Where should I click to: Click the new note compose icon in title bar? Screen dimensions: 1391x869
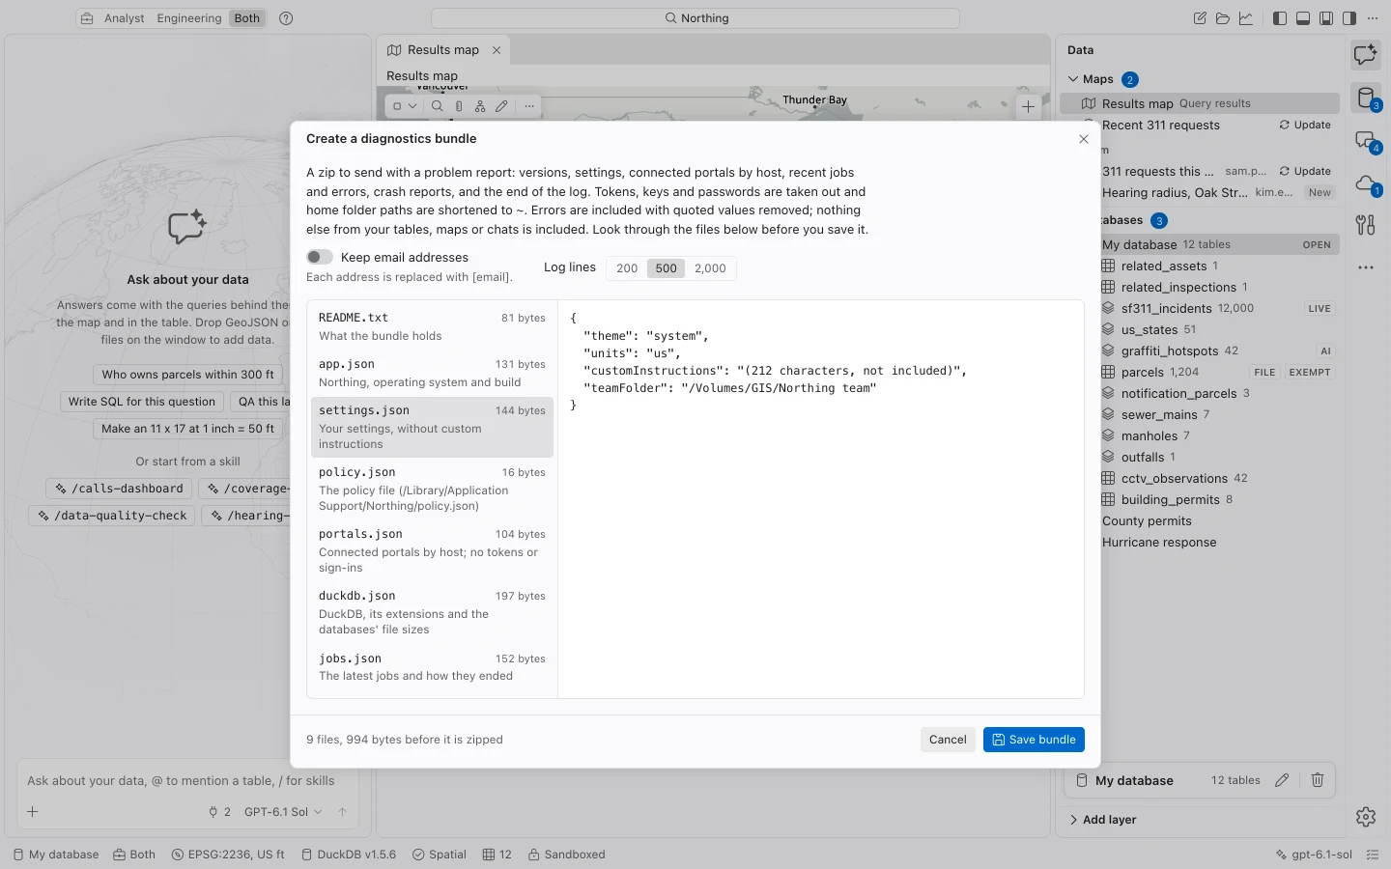coord(1200,18)
